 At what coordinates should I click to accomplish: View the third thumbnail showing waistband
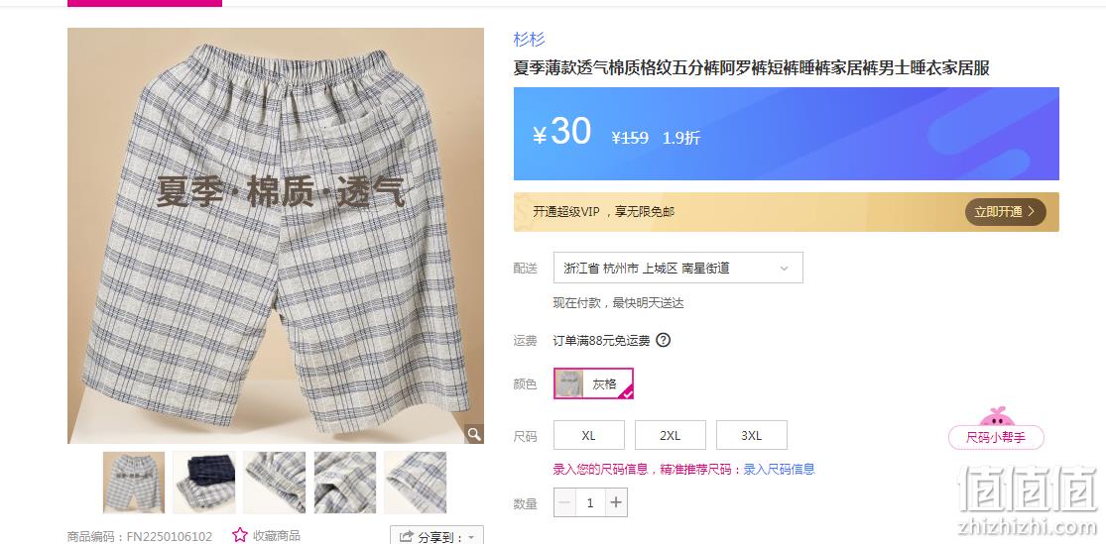[275, 482]
